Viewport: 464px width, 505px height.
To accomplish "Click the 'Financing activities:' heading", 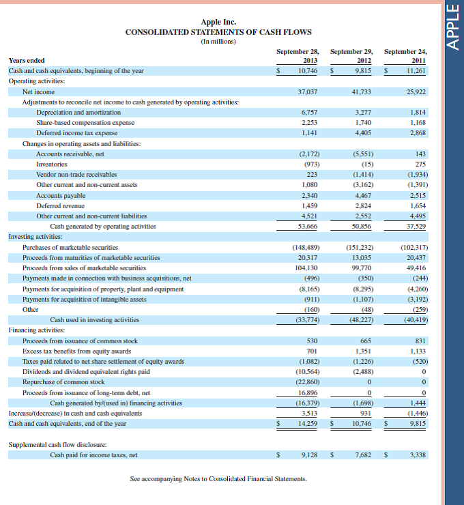I will (x=37, y=330).
